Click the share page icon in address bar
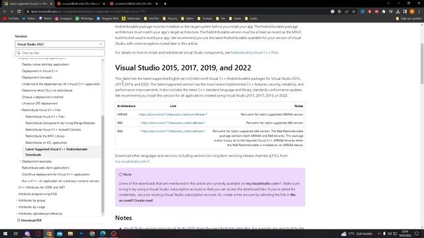424x238 pixels. click(346, 11)
